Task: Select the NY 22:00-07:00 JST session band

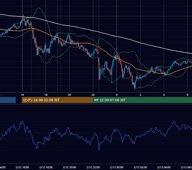Action: [x=142, y=100]
